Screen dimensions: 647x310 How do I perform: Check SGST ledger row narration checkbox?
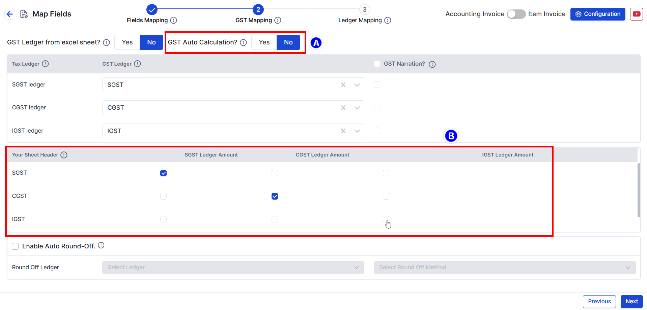pyautogui.click(x=377, y=85)
